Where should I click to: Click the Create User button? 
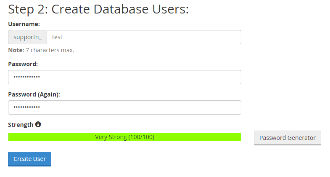coord(30,159)
